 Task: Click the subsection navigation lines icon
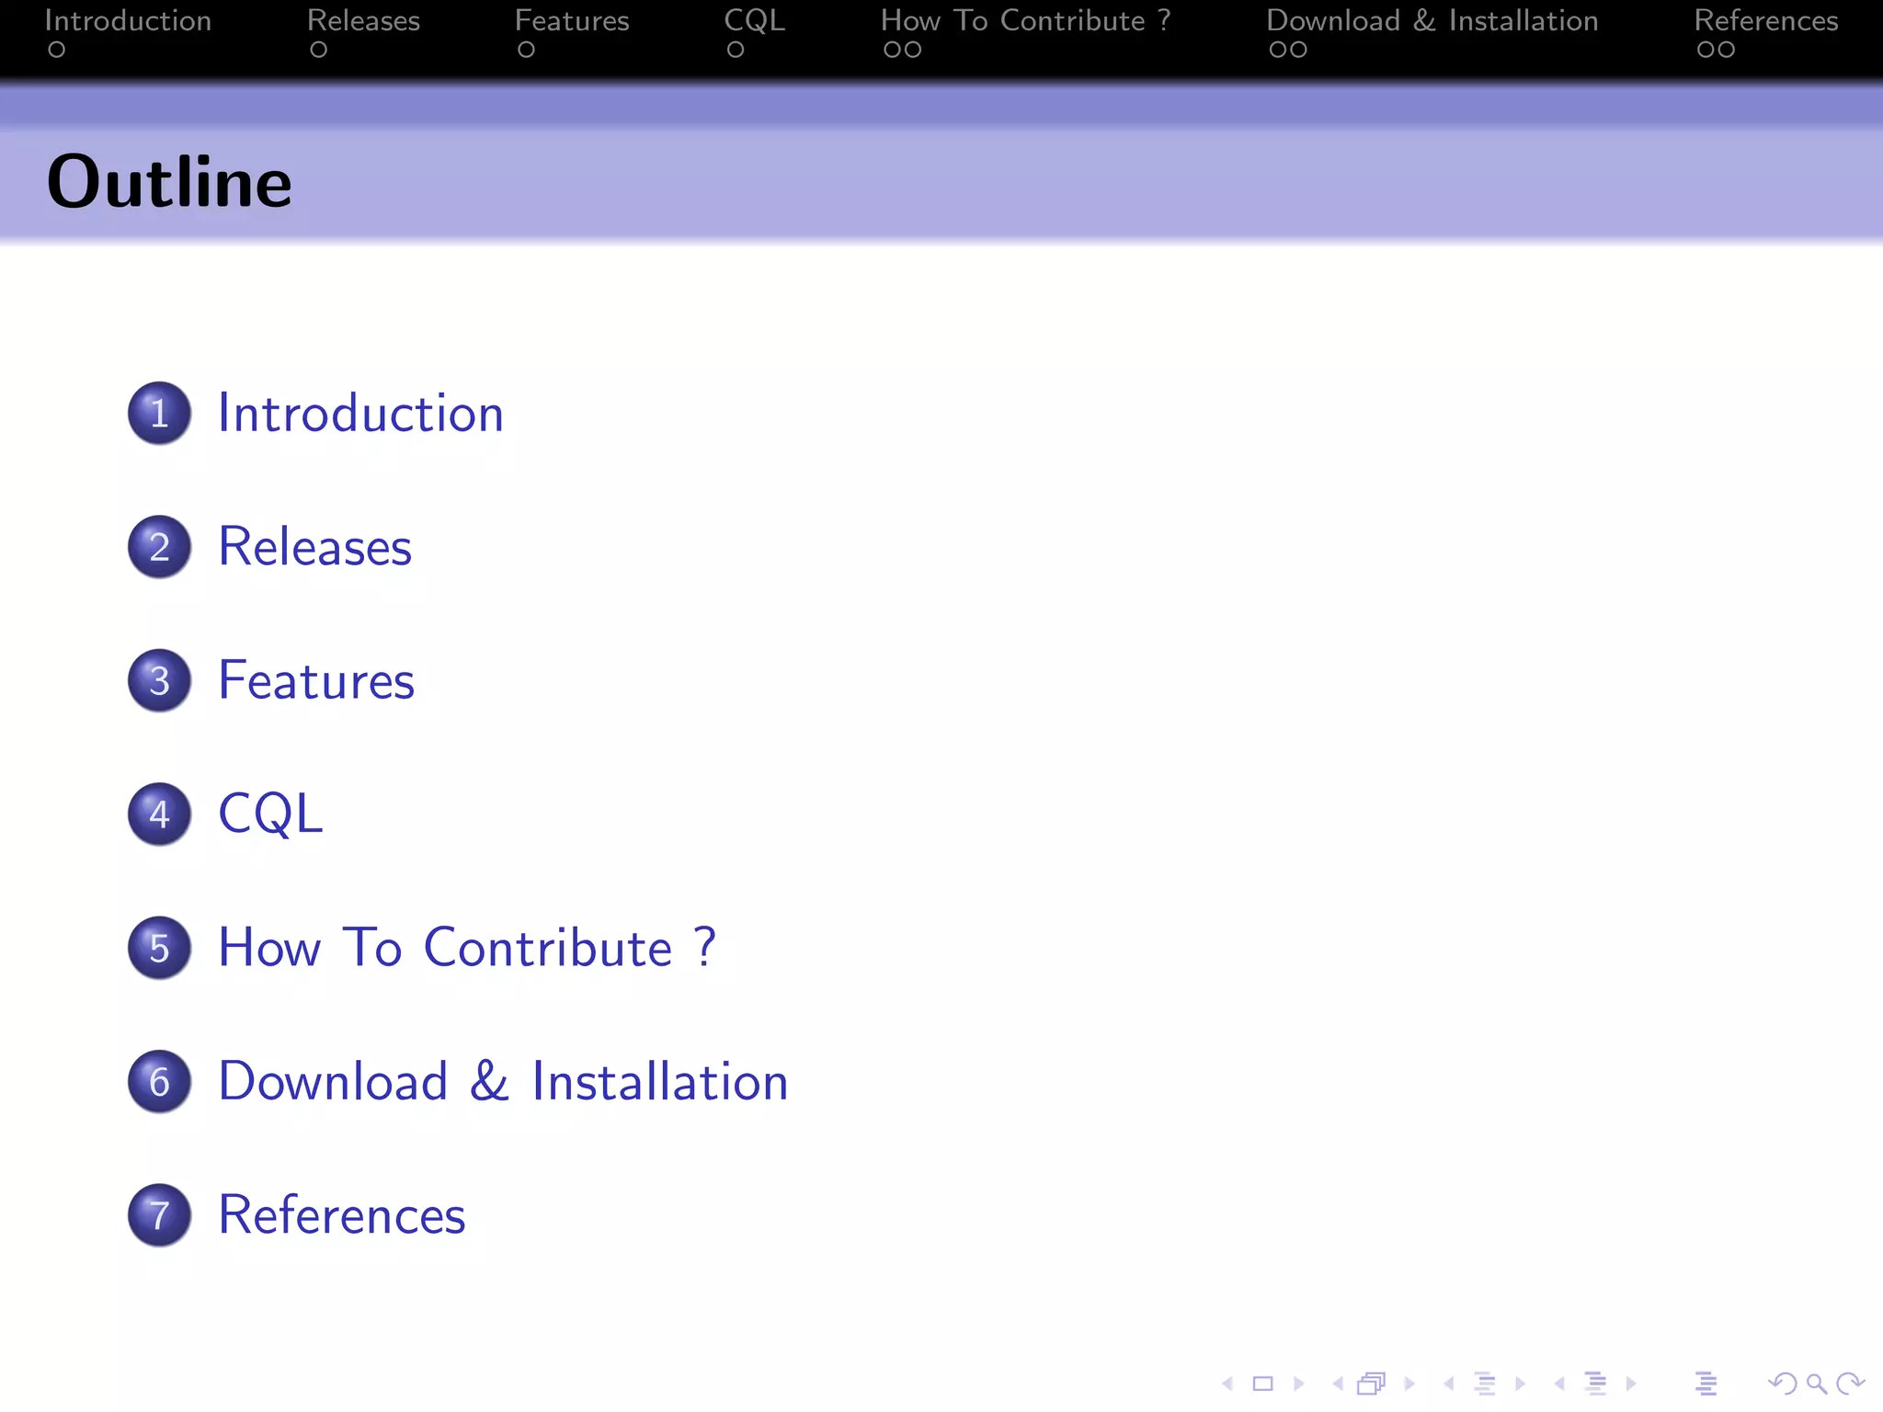pyautogui.click(x=1485, y=1384)
